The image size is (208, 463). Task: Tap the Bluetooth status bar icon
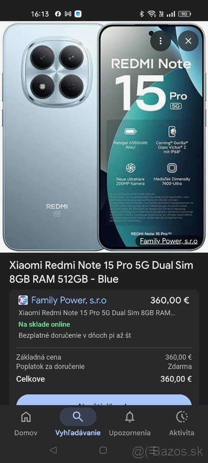[x=141, y=14]
